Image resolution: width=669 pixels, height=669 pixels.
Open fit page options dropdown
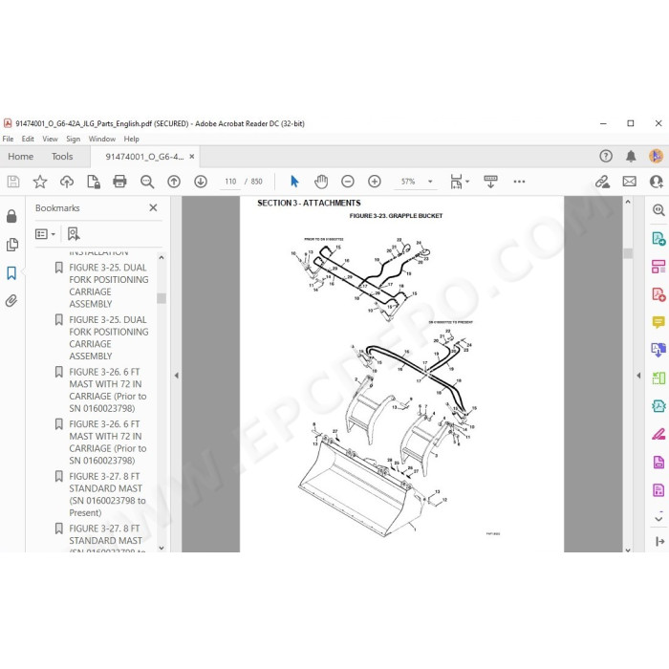(x=459, y=182)
